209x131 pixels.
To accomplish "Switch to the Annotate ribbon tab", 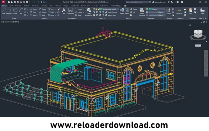I will [18, 6].
